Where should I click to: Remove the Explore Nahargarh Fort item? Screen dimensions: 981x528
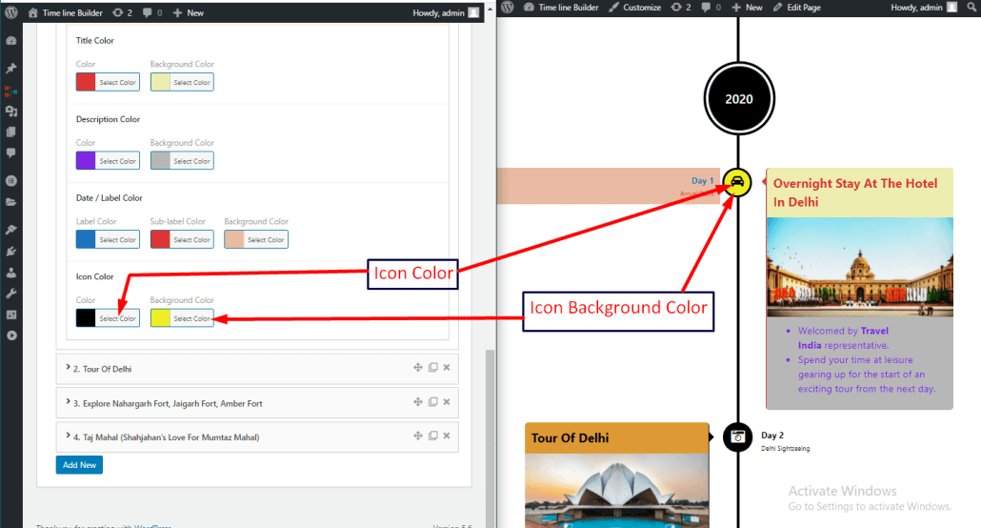point(447,402)
